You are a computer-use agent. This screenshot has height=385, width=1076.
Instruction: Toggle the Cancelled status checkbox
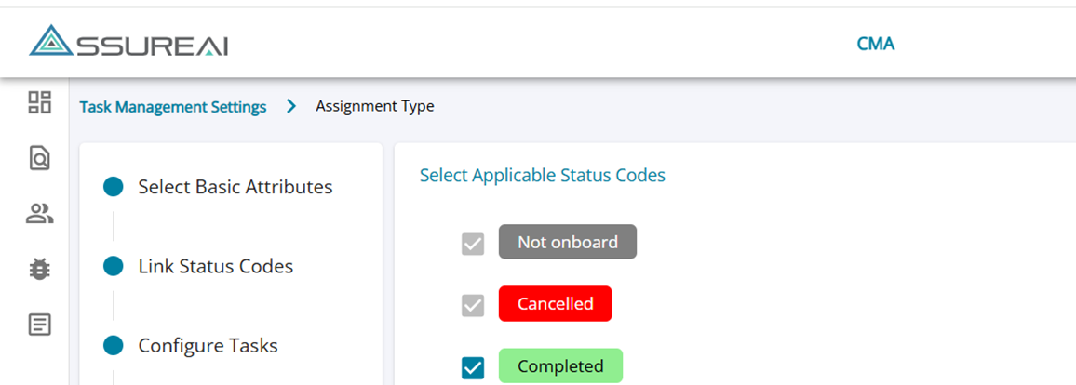[473, 305]
